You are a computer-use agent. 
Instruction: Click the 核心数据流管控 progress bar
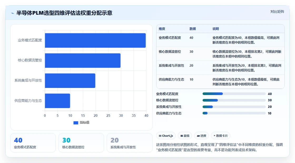(234, 100)
